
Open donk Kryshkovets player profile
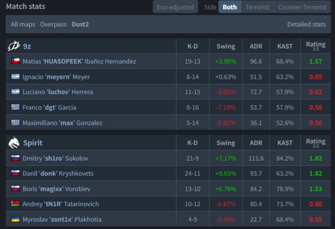58,174
